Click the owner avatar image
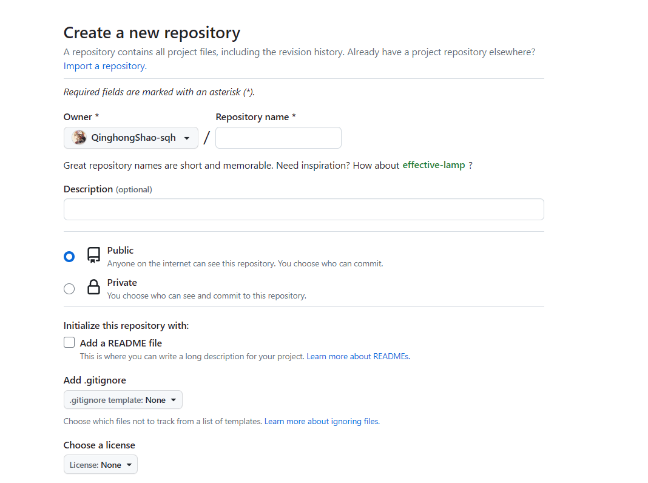The height and width of the screenshot is (483, 648). 79,138
